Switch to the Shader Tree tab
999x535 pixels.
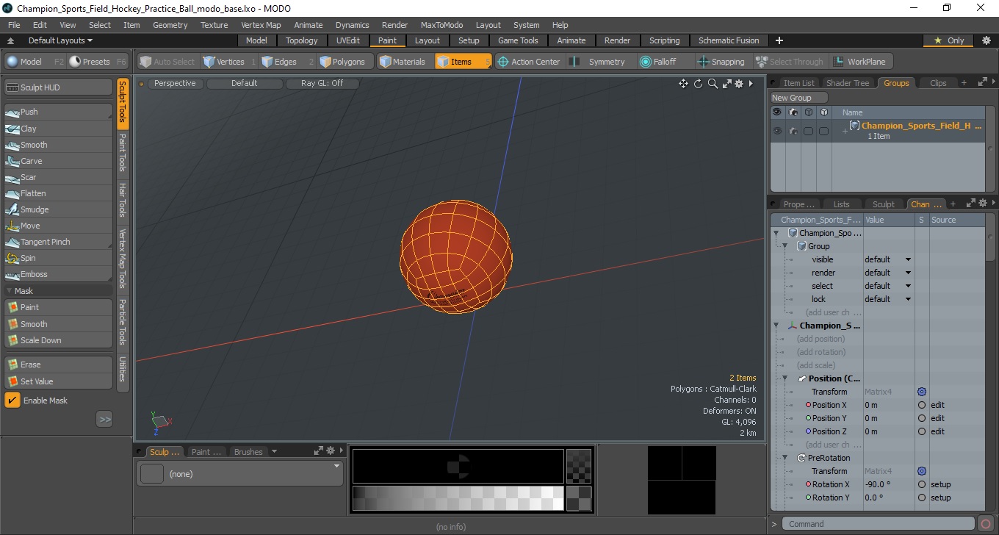point(848,83)
